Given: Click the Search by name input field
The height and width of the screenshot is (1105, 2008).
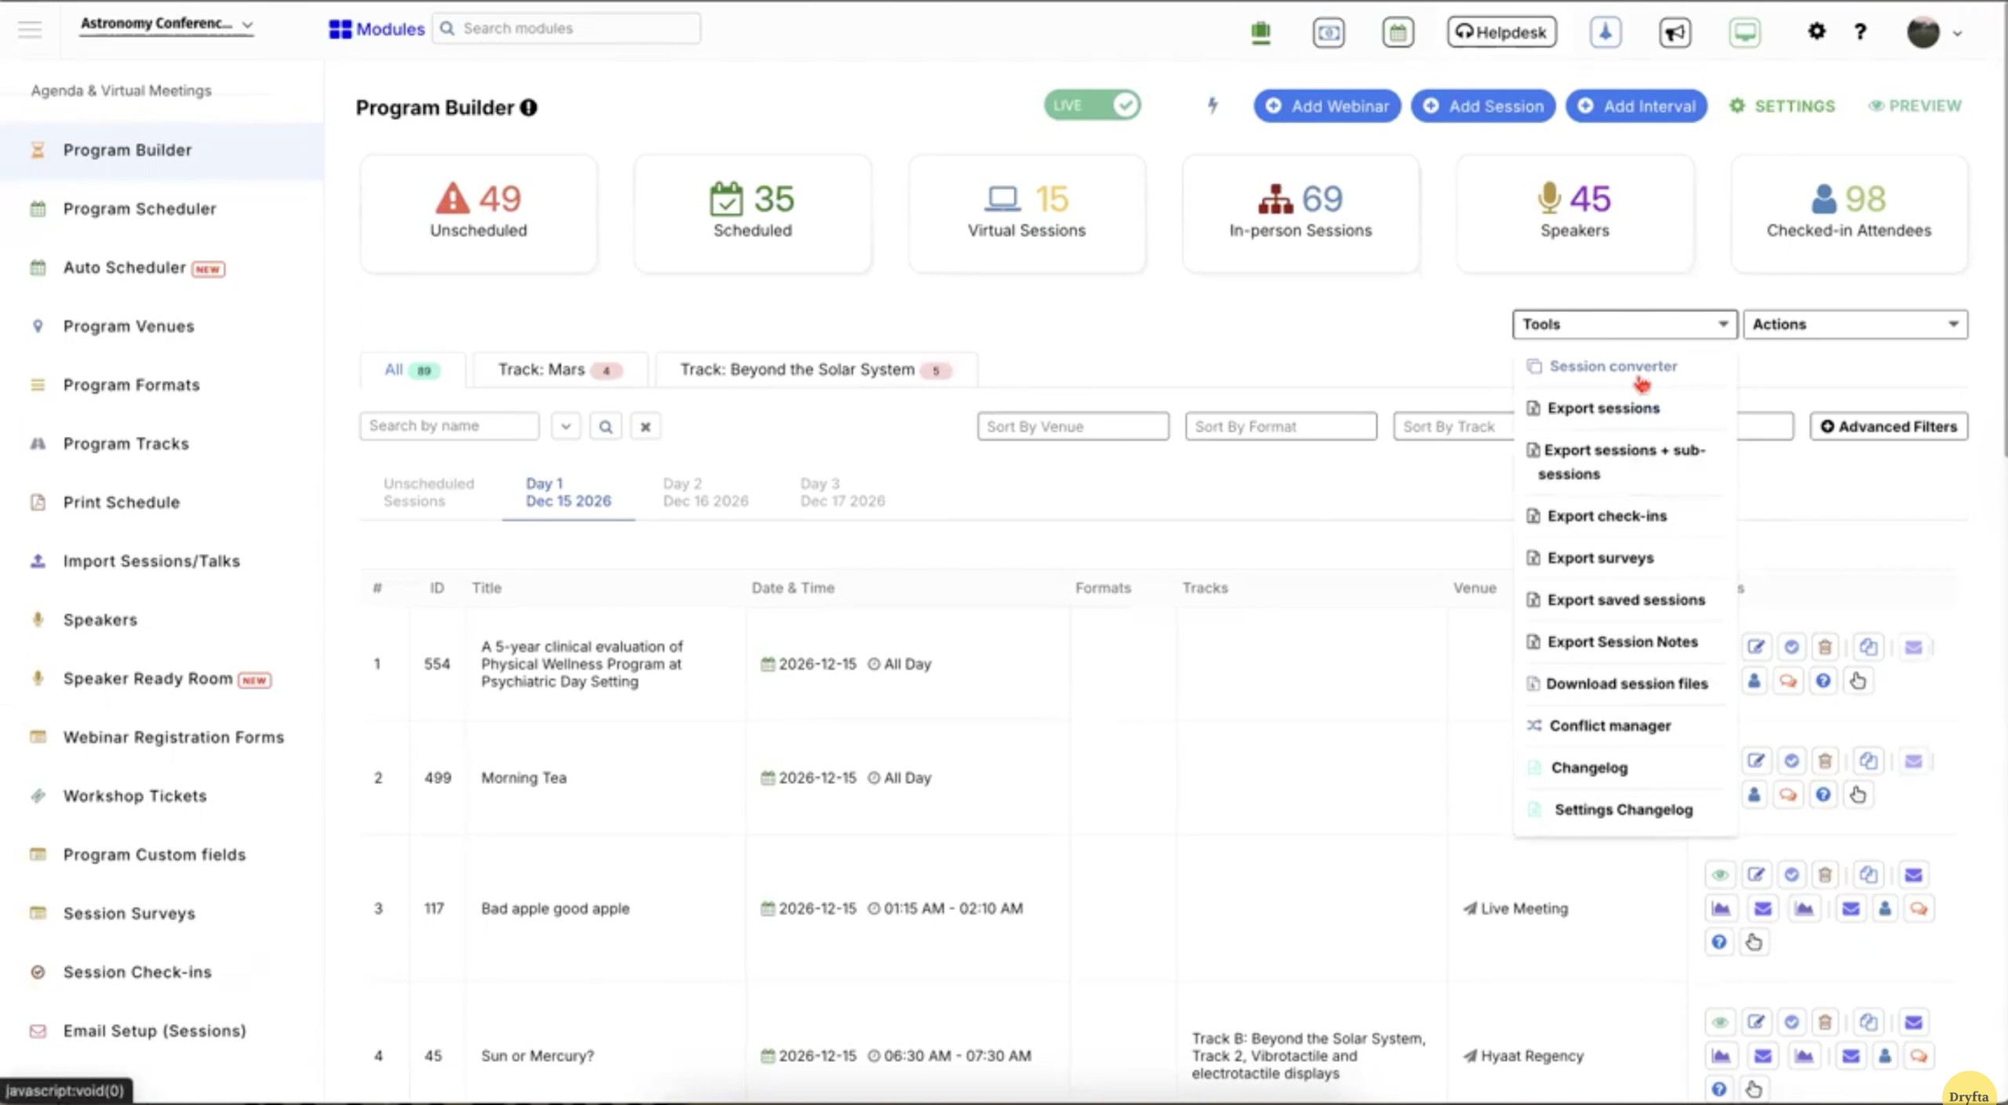Looking at the screenshot, I should pyautogui.click(x=449, y=426).
